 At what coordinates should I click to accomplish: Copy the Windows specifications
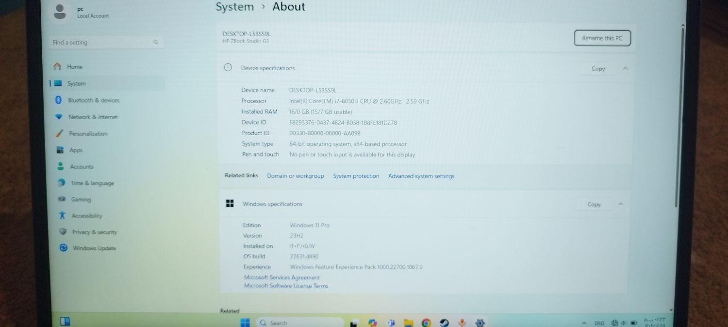[x=594, y=204]
